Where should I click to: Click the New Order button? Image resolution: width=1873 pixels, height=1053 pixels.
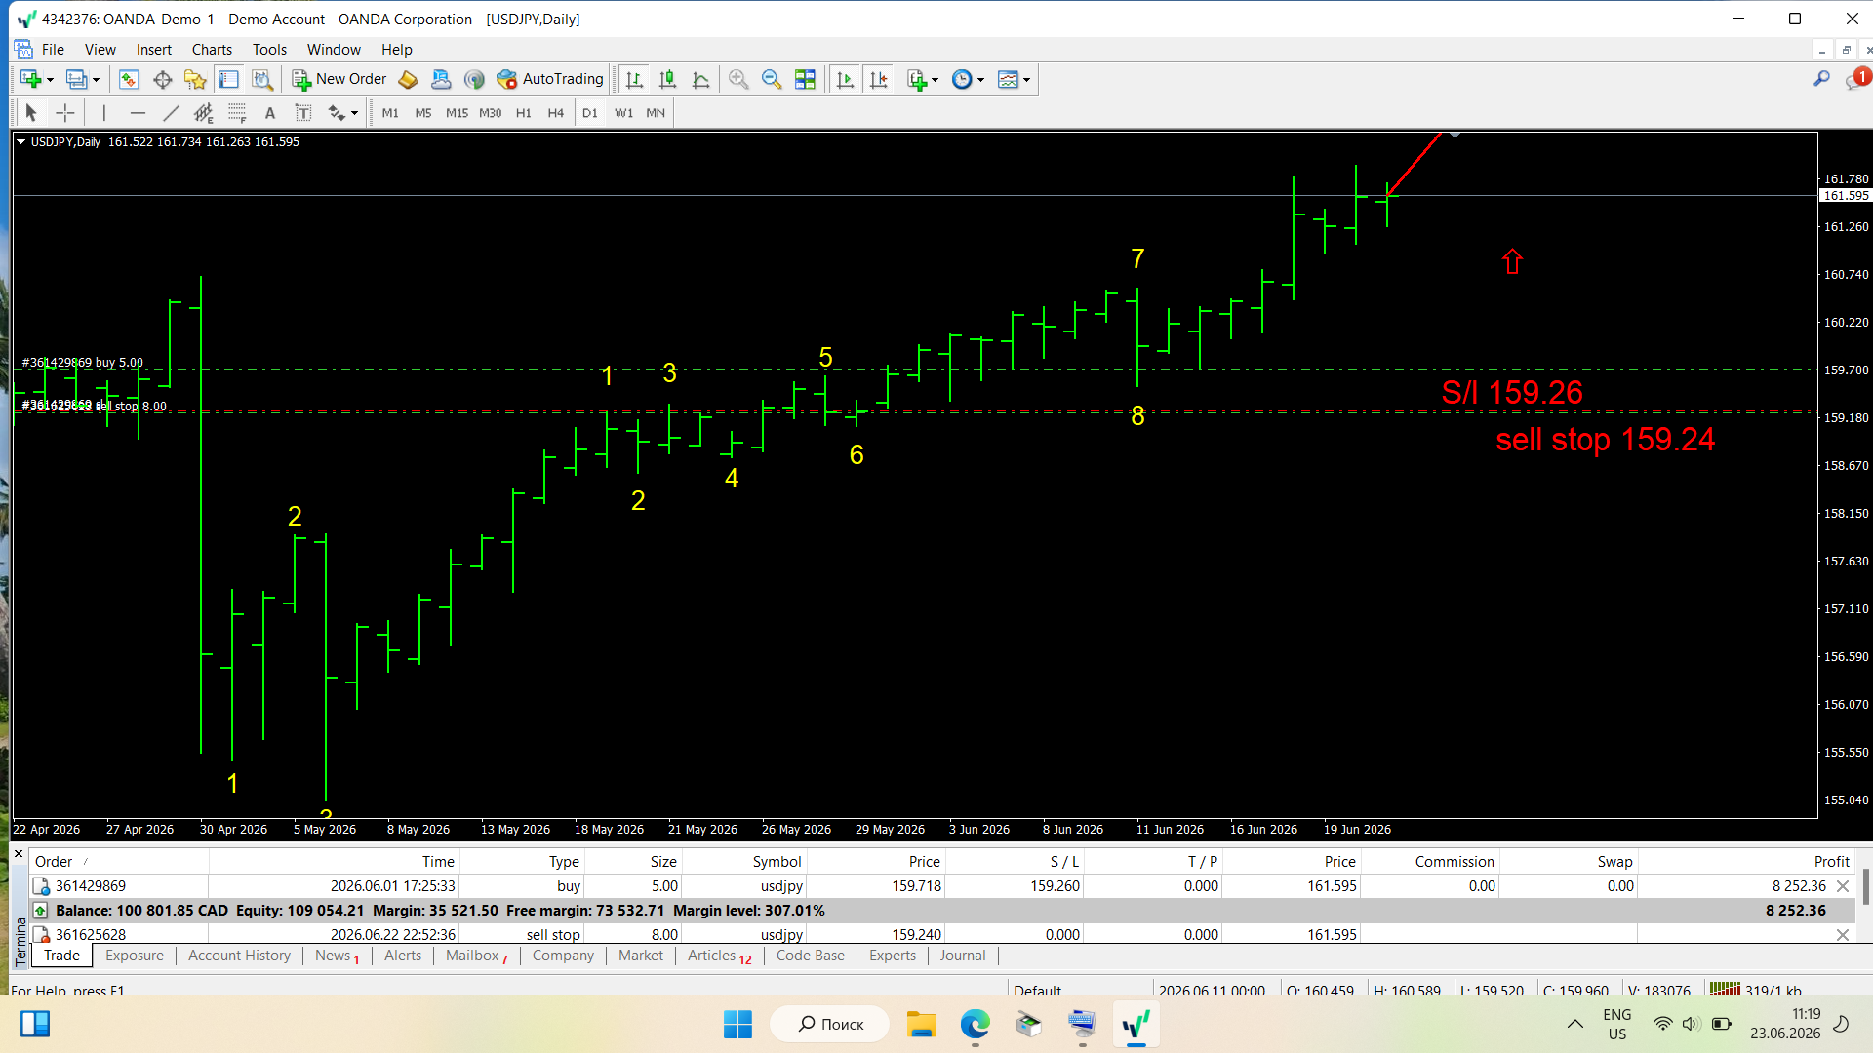point(339,79)
